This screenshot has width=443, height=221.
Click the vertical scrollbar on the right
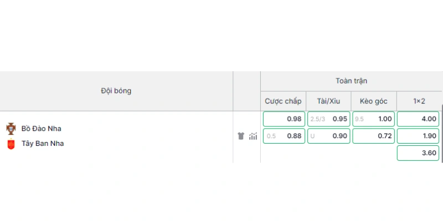click(x=442, y=133)
